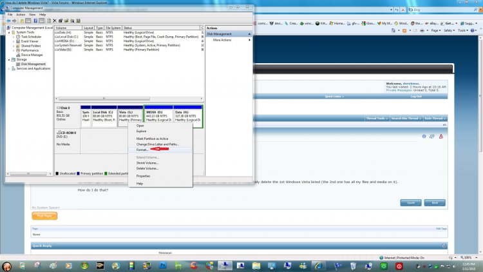Image resolution: width=483 pixels, height=272 pixels.
Task: Select the Local Disk (C:) partition block
Action: 104,116
